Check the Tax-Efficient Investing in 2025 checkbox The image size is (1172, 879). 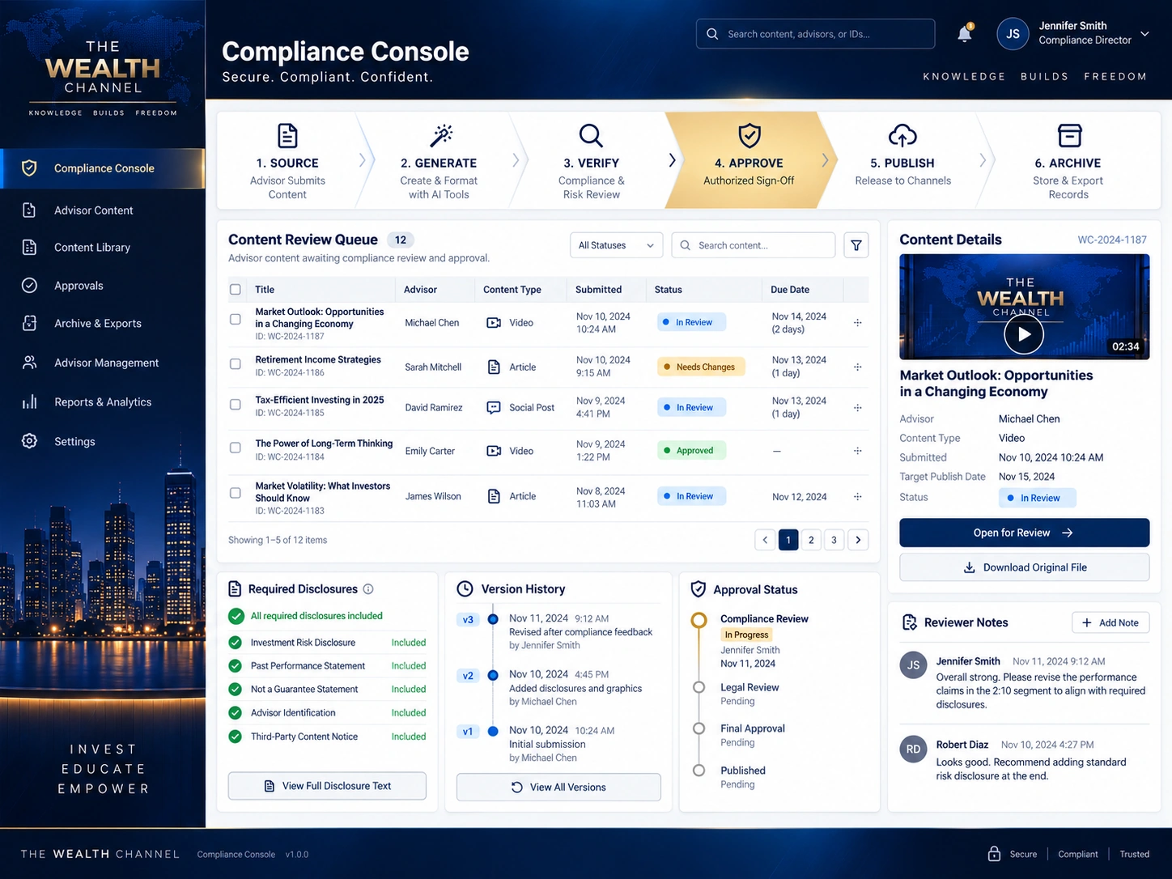(x=236, y=405)
